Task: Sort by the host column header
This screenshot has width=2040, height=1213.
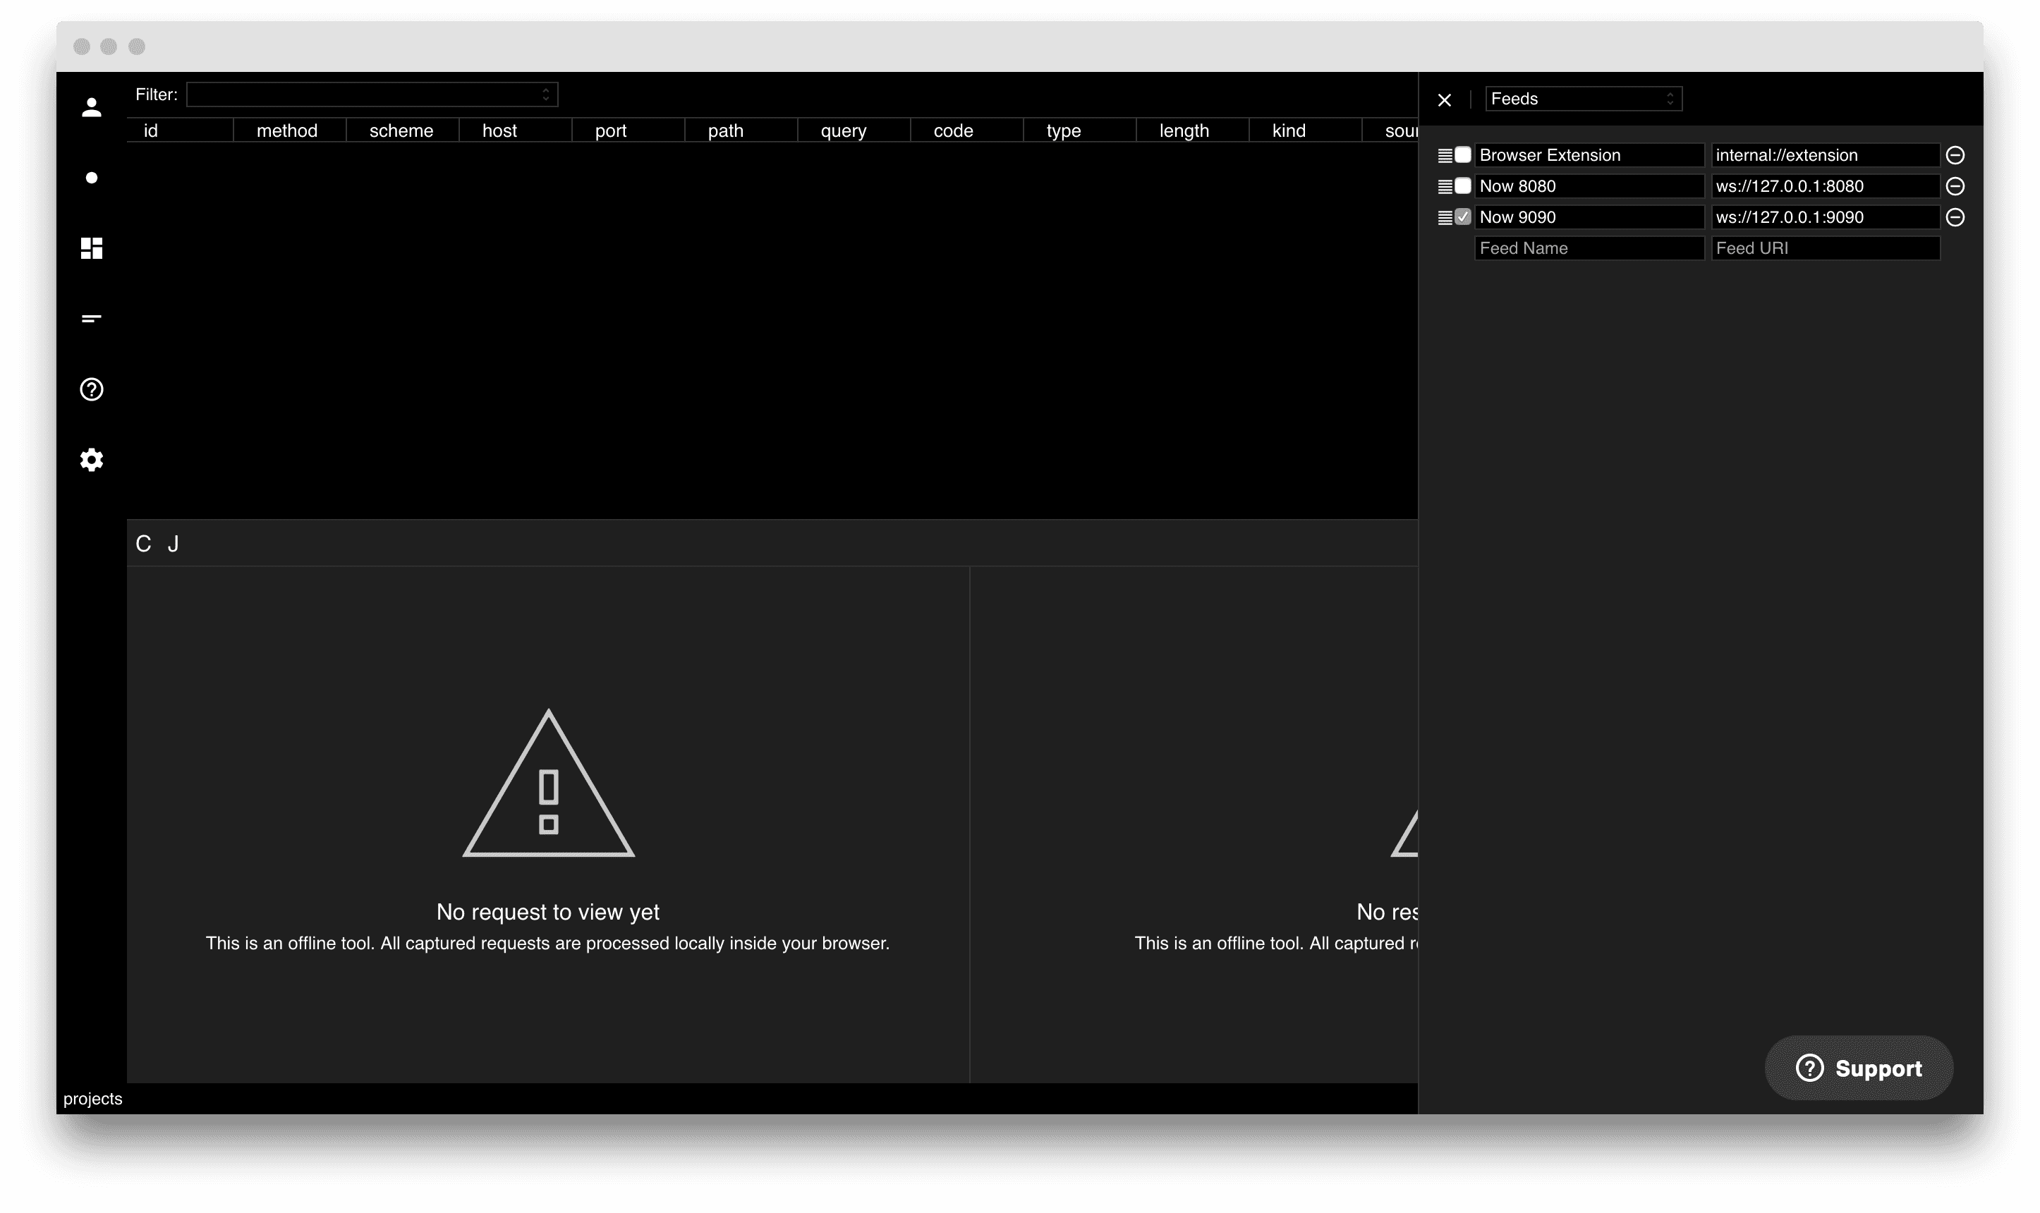Action: point(515,130)
